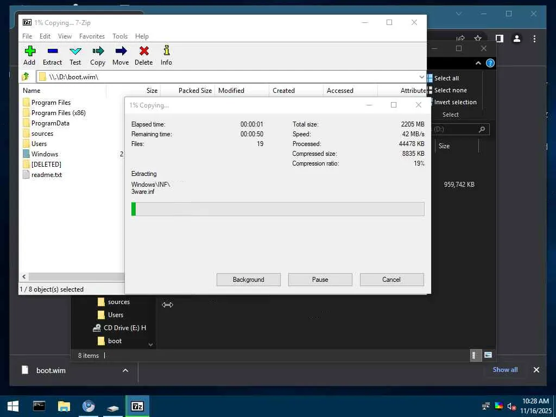The image size is (556, 417).
Task: Bookmark page with star icon
Action: pyautogui.click(x=478, y=39)
